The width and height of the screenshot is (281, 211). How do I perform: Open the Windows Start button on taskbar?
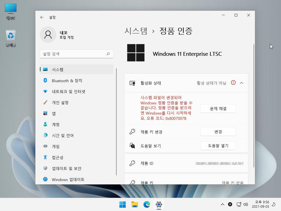pyautogui.click(x=123, y=204)
